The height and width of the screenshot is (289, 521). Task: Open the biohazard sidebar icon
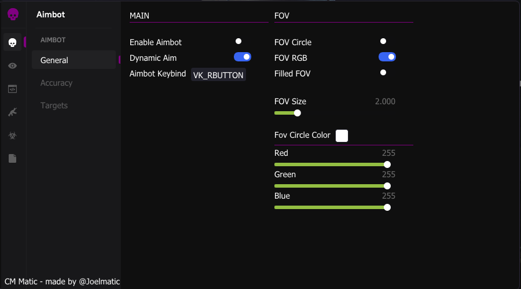click(13, 136)
